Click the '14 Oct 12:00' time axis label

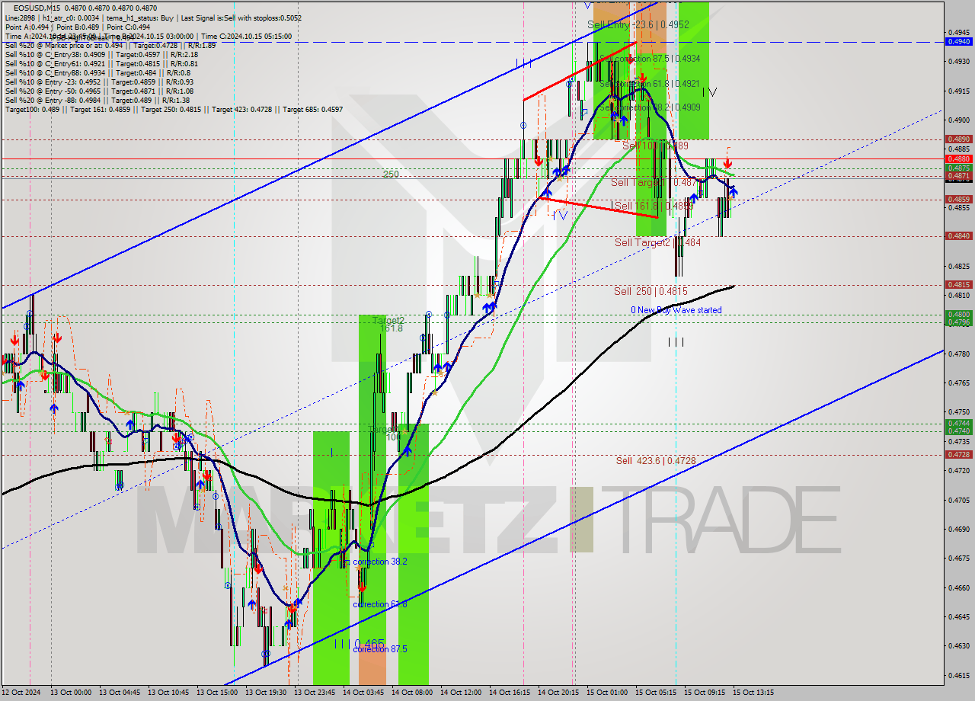pos(460,693)
